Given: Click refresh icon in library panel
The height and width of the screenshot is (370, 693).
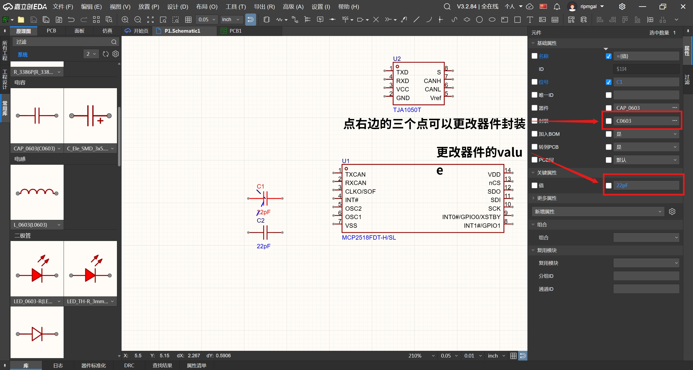Looking at the screenshot, I should (x=106, y=54).
